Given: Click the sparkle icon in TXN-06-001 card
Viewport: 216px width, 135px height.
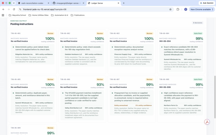Looking at the screenshot, I should click(13, 47).
